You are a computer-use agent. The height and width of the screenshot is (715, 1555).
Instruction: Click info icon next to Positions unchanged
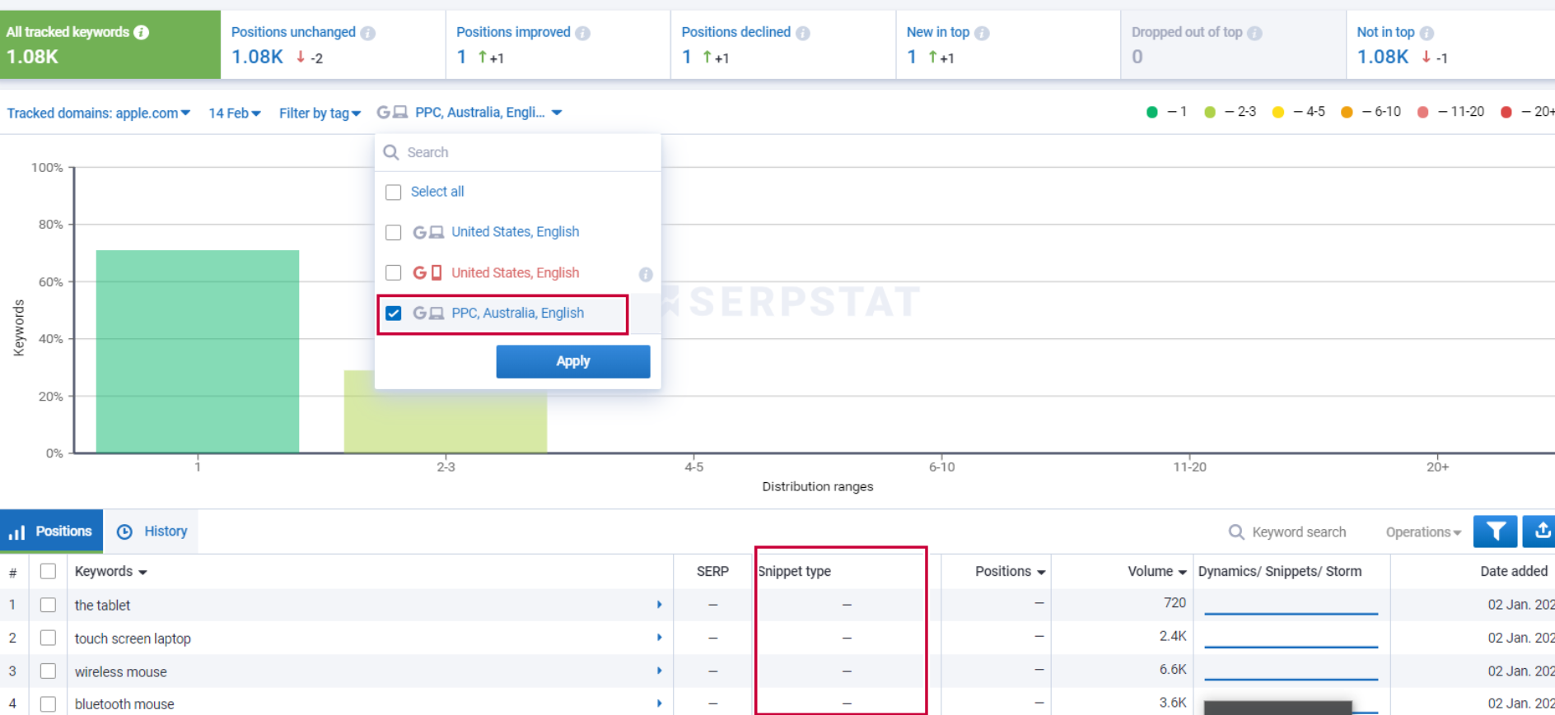pos(368,33)
